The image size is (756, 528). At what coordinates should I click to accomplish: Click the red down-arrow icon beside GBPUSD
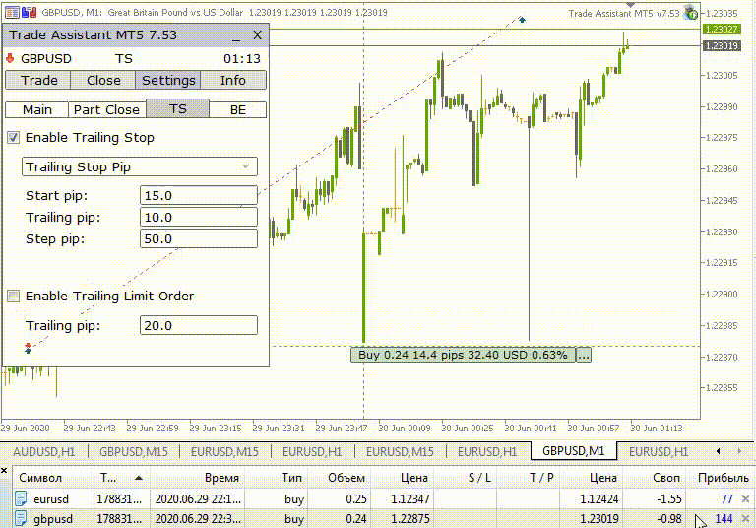pos(10,58)
